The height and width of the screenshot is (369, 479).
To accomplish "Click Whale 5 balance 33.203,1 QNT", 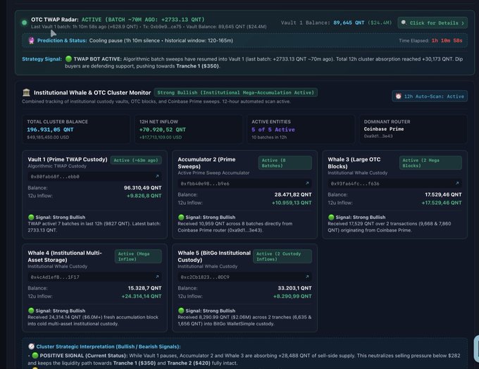I will coord(294,288).
